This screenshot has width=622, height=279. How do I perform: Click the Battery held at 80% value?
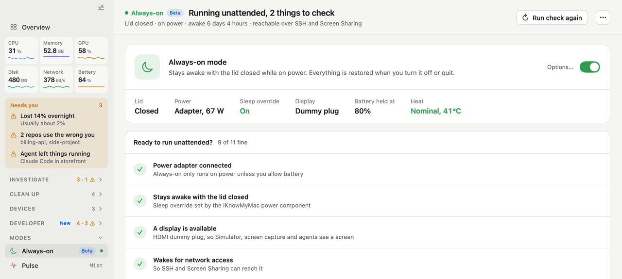[363, 111]
